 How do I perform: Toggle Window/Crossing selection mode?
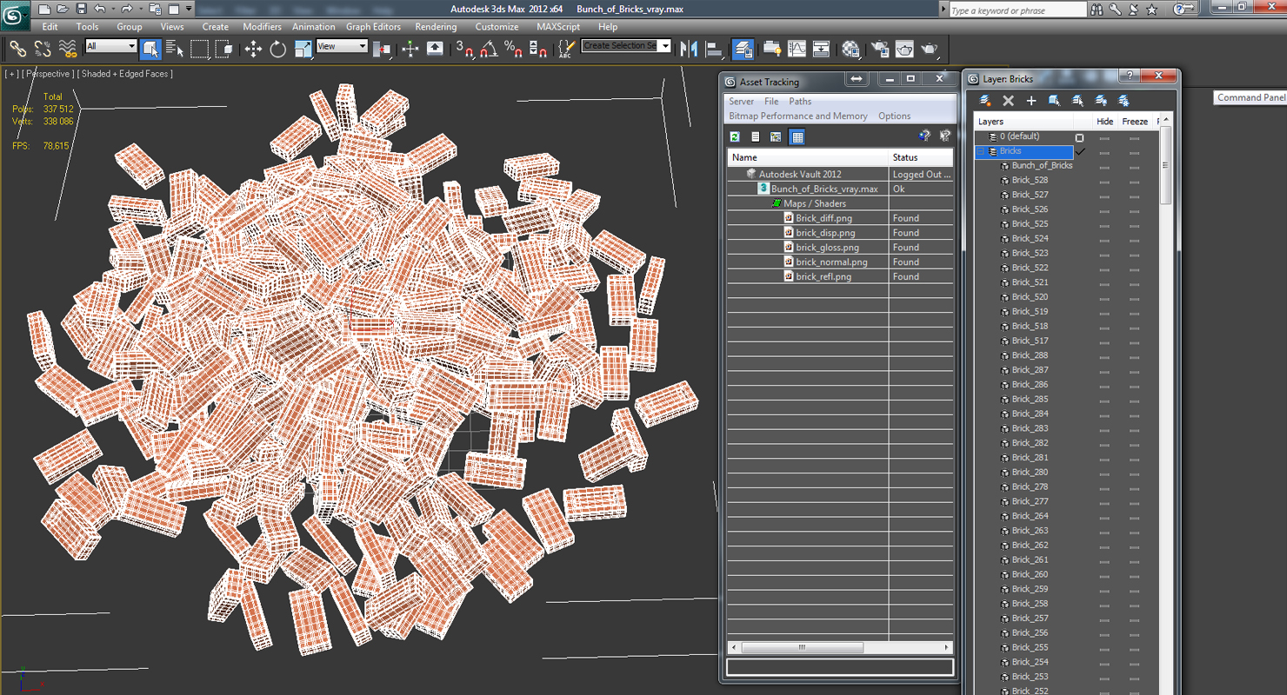tap(223, 49)
